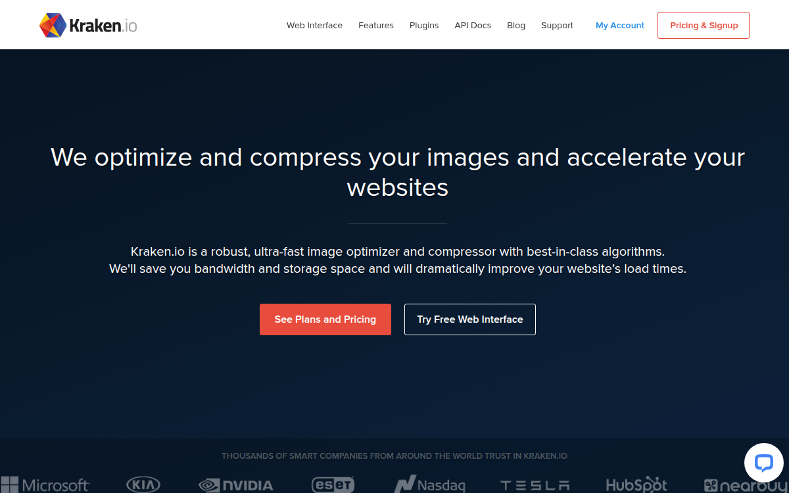The width and height of the screenshot is (789, 493).
Task: Open the My Account link
Action: click(x=620, y=26)
